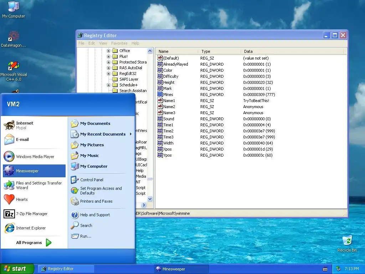The height and width of the screenshot is (274, 365).
Task: Expand the Plus! registry key
Action: point(108,56)
